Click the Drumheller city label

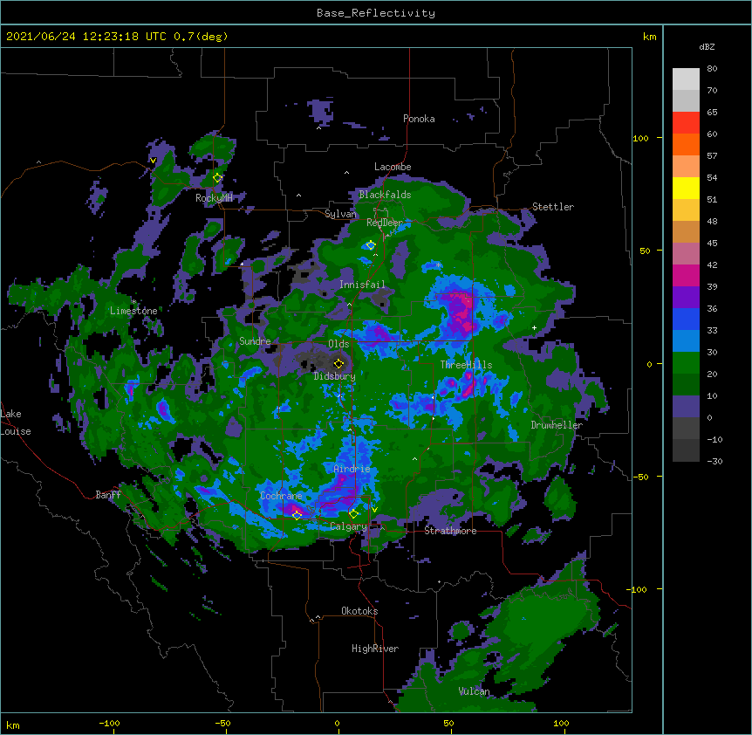click(557, 425)
